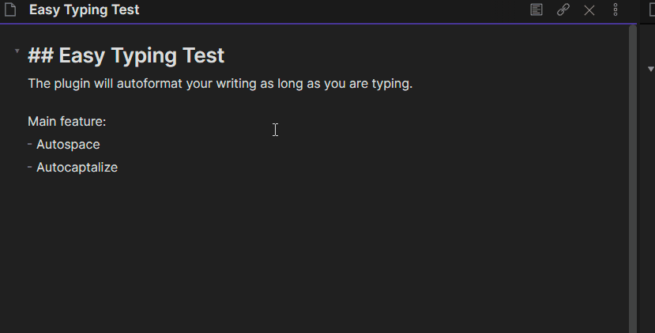Toggle the small triangle in the right pane

click(x=651, y=69)
